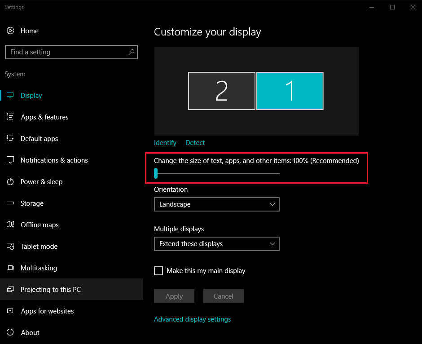Screen dimensions: 422x344
Task: Click the Default apps icon
Action: click(10, 138)
